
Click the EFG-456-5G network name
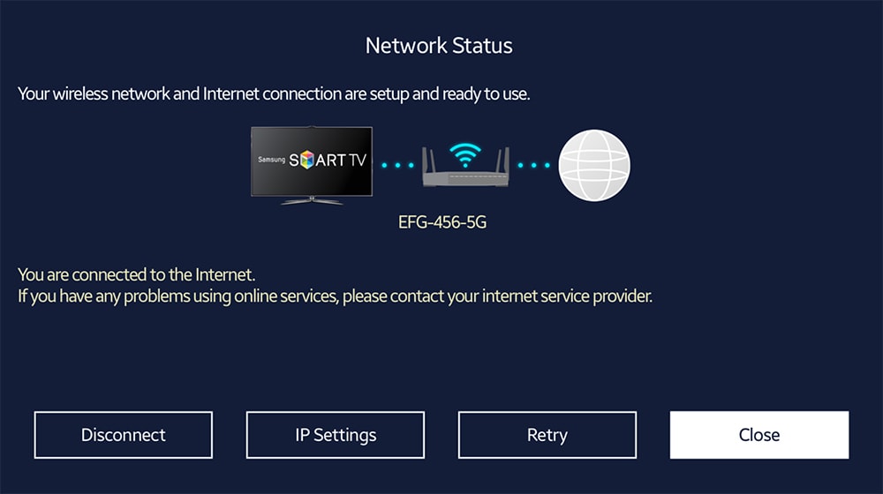(442, 222)
